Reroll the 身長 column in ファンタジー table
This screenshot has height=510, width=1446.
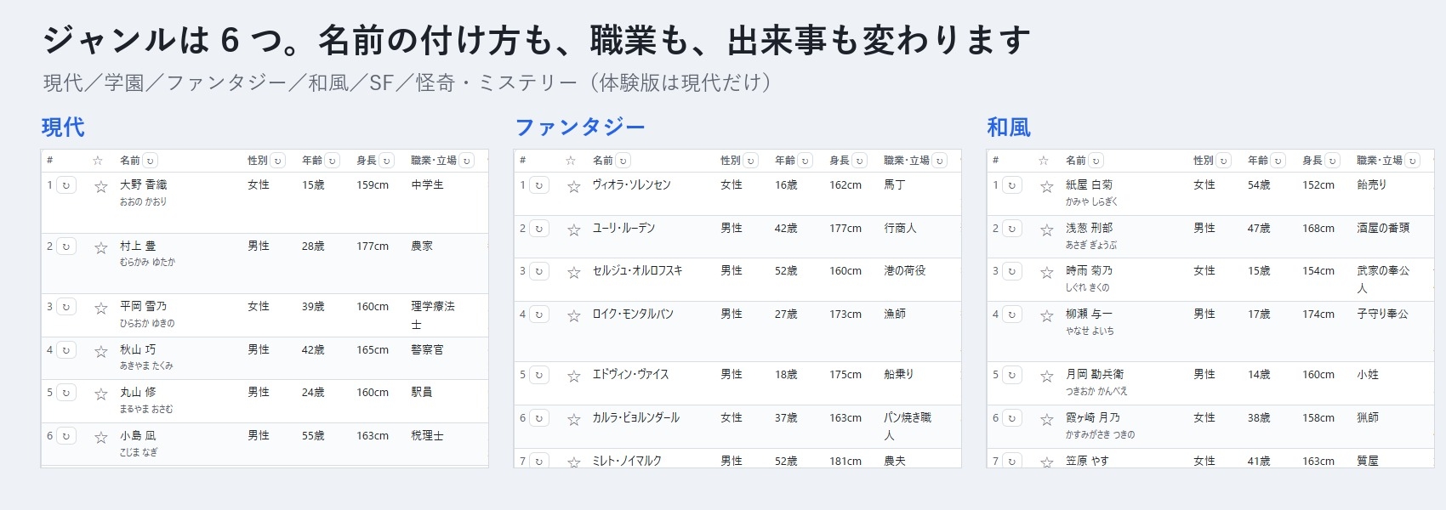pyautogui.click(x=860, y=161)
